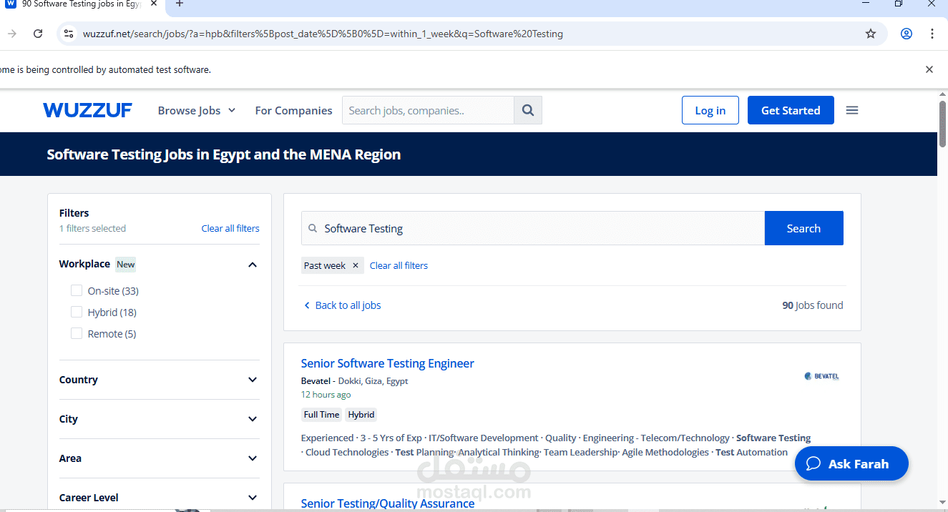Click the Bevatel company name link
948x512 pixels.
tap(316, 381)
